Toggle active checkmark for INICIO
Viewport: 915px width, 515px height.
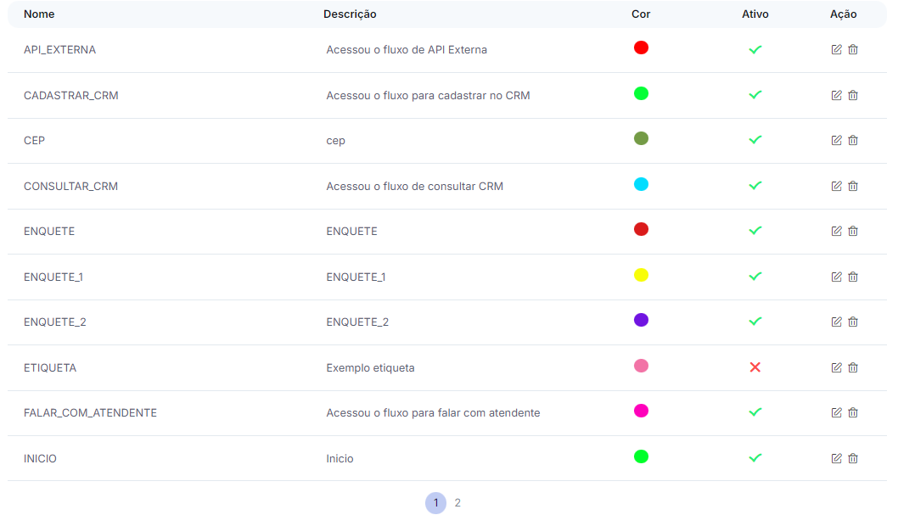(x=755, y=458)
